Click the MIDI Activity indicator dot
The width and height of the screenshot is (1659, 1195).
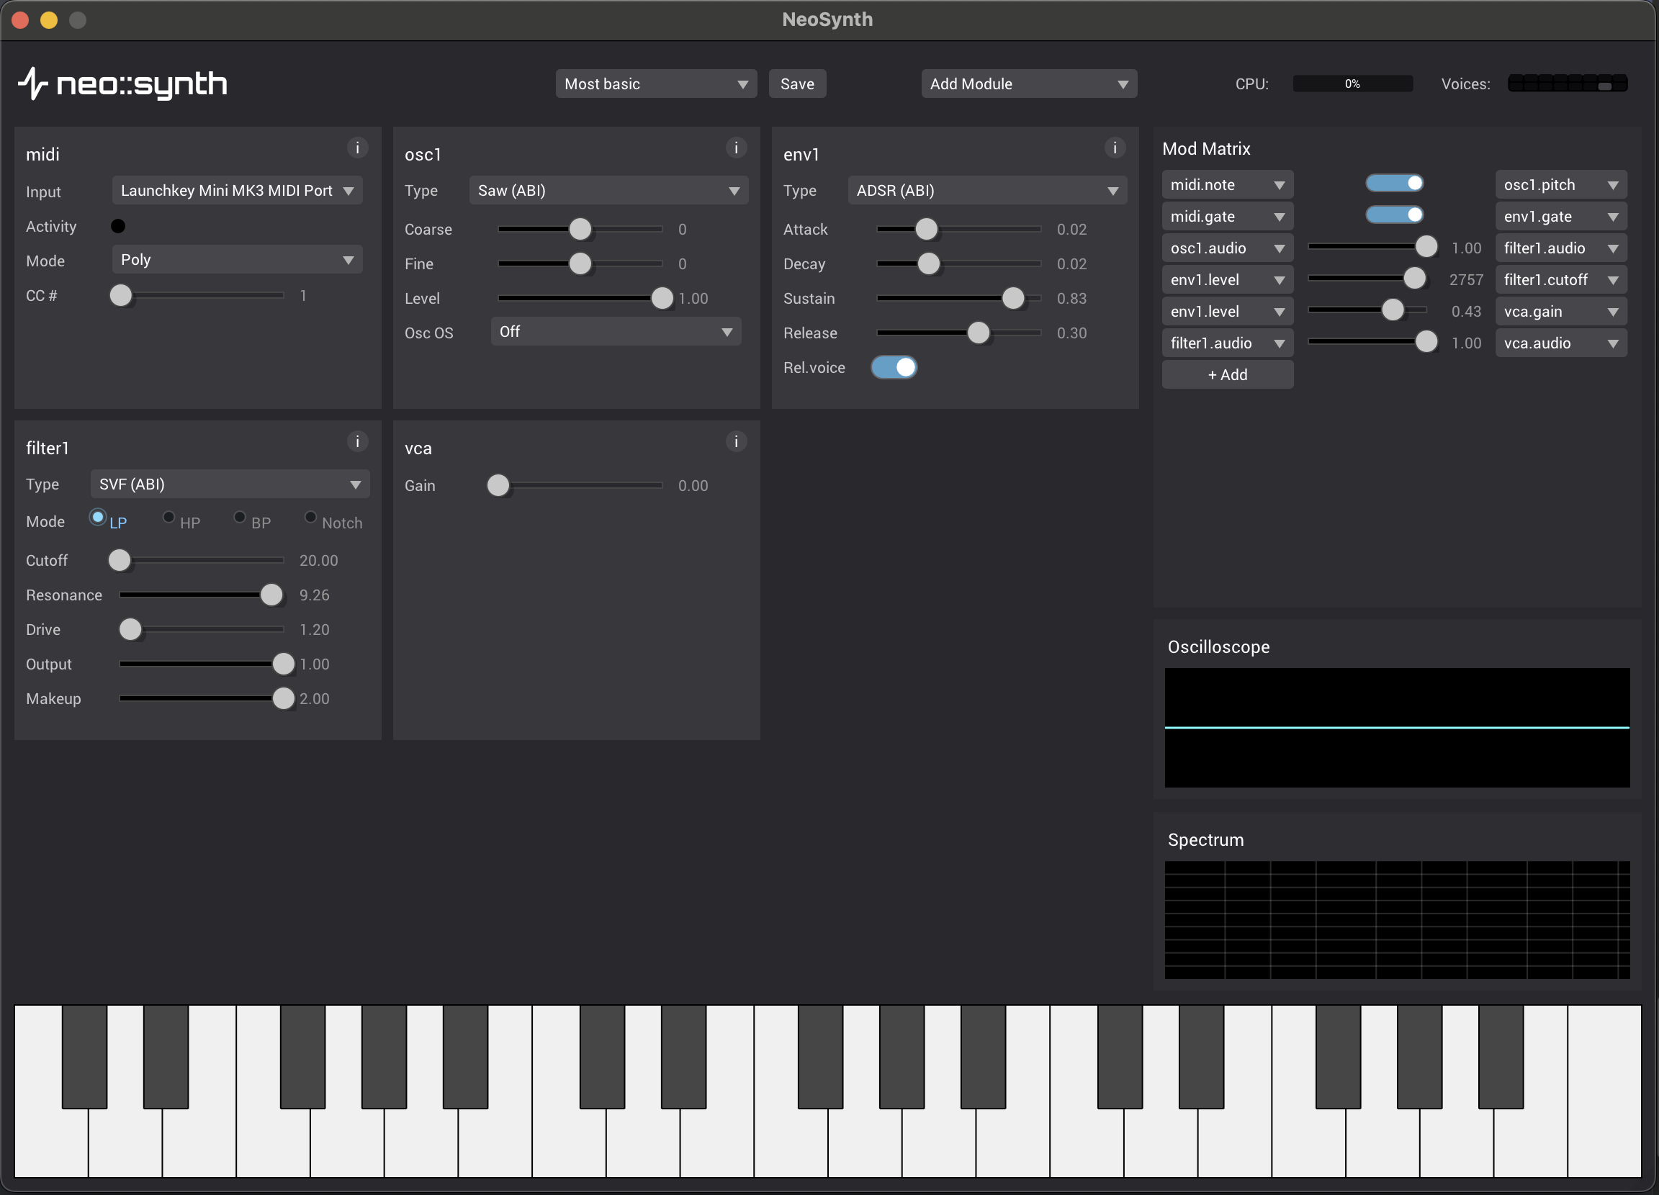pyautogui.click(x=118, y=227)
